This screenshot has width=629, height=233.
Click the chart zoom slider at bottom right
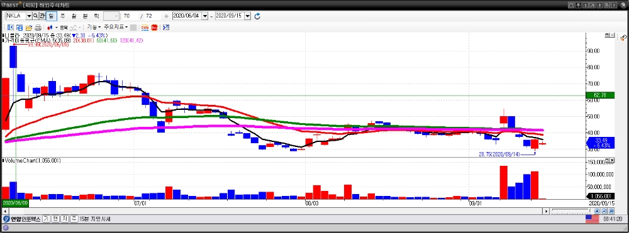[572, 211]
